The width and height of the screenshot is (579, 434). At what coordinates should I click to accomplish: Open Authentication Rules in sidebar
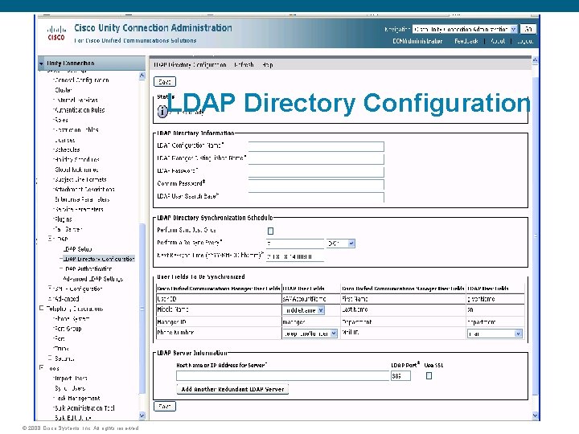tap(80, 110)
